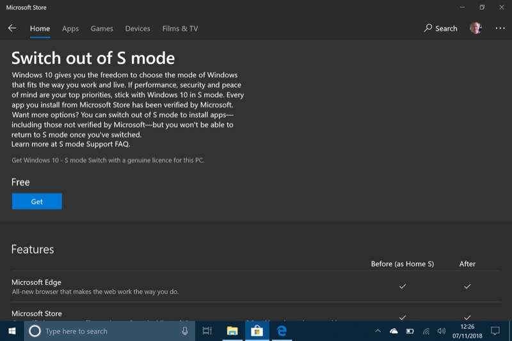Click the 'Features' section heading
512x341 pixels.
coord(33,250)
